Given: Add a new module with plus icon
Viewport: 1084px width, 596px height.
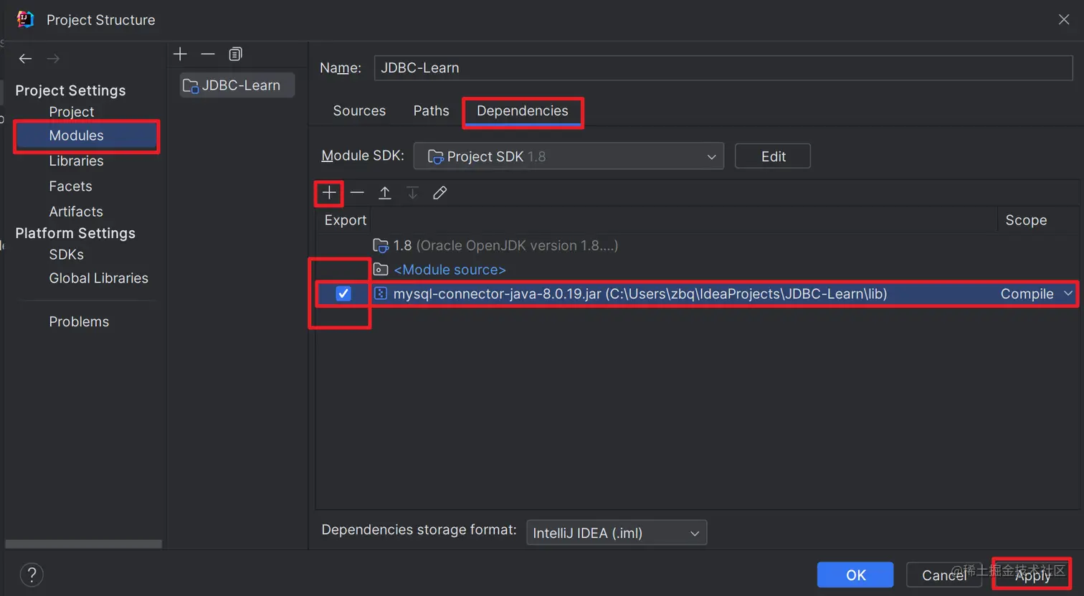Looking at the screenshot, I should coord(180,54).
